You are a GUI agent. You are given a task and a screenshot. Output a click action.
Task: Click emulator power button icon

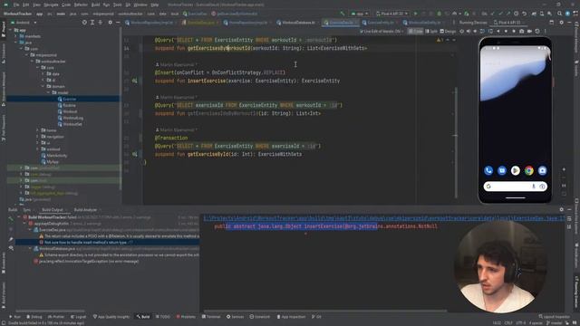pos(462,32)
